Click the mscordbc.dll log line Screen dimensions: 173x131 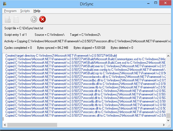(86, 80)
